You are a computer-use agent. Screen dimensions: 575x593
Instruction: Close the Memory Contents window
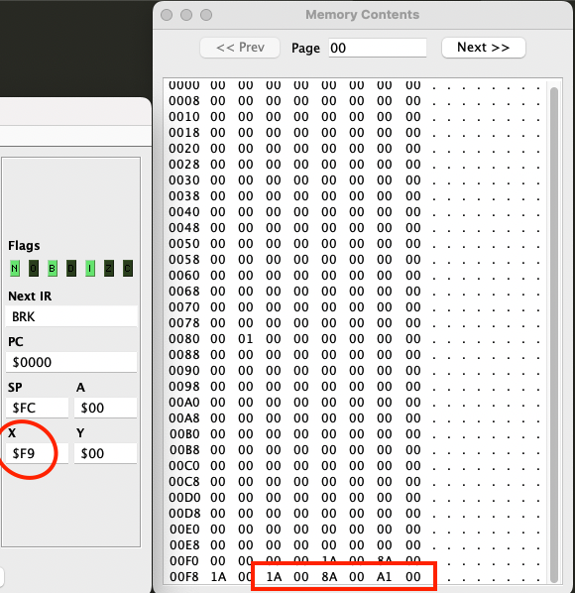[x=167, y=15]
